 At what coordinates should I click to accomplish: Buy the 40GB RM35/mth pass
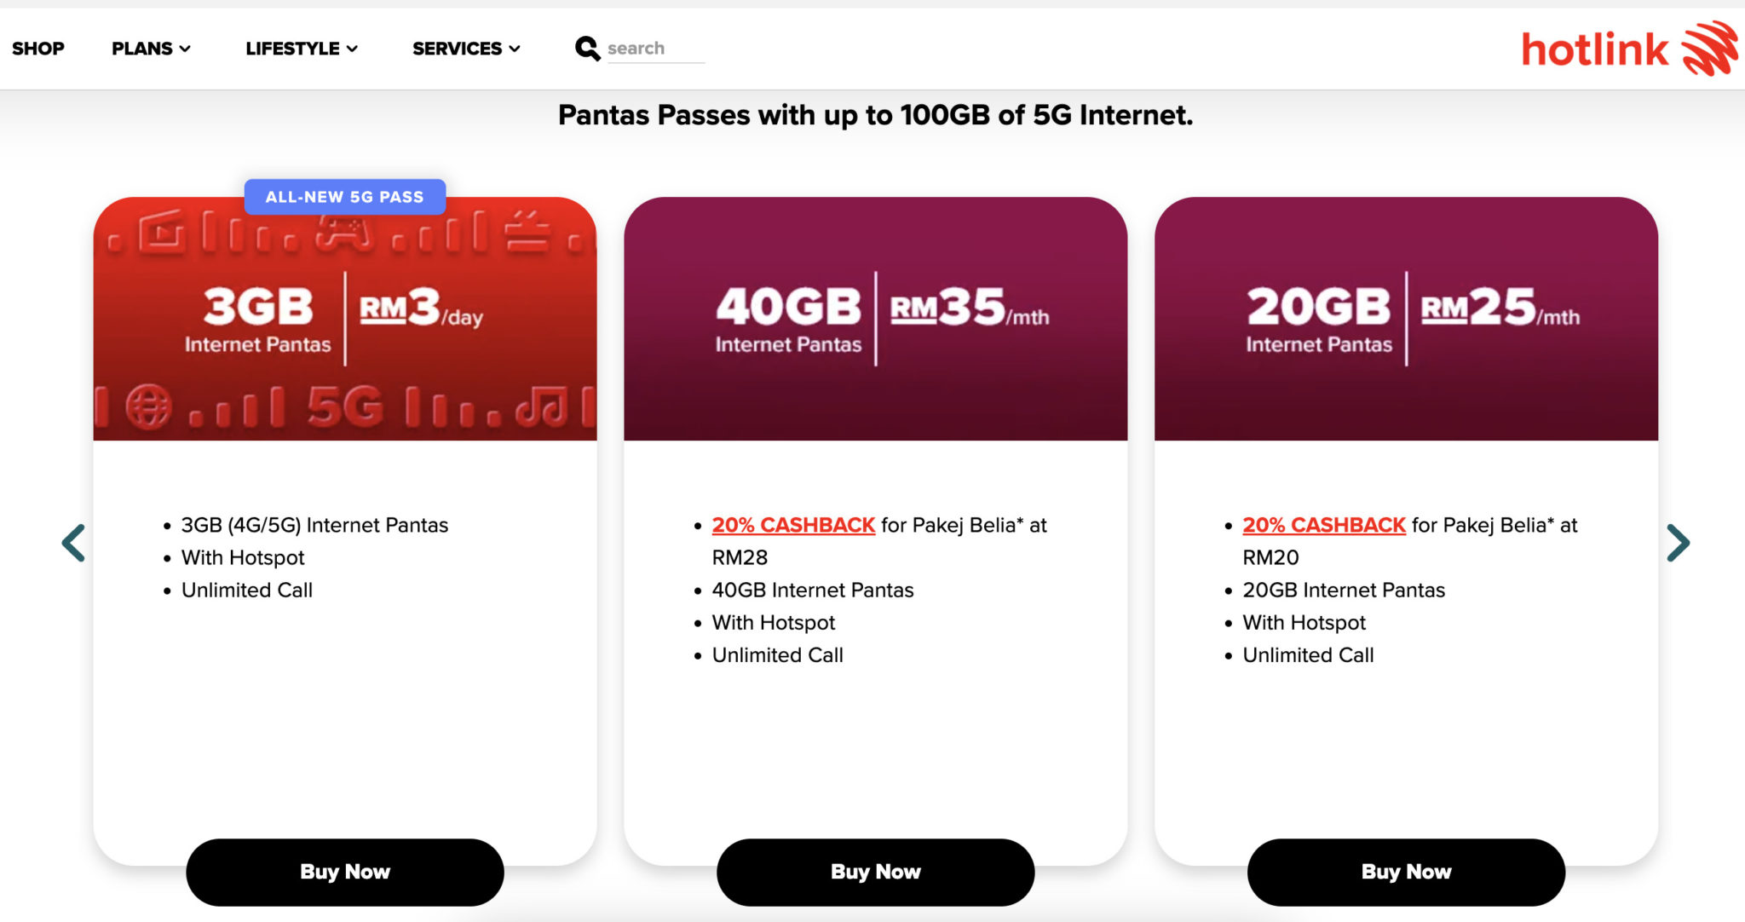coord(875,872)
